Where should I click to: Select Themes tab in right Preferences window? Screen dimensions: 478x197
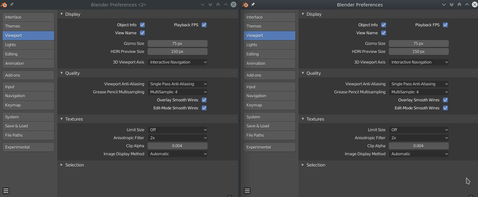[270, 26]
